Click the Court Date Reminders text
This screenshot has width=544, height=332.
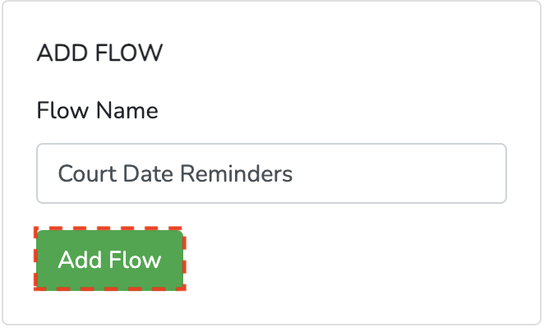coord(175,173)
